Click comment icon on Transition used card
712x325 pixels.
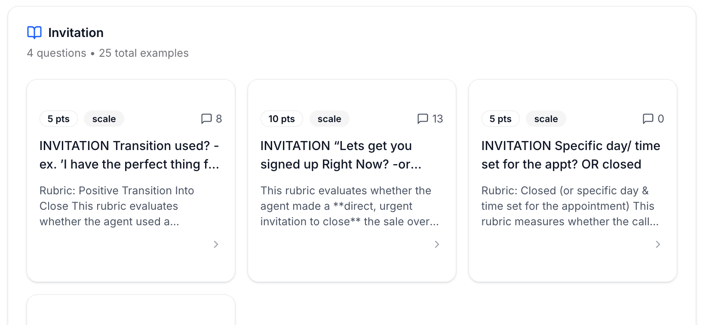click(206, 119)
